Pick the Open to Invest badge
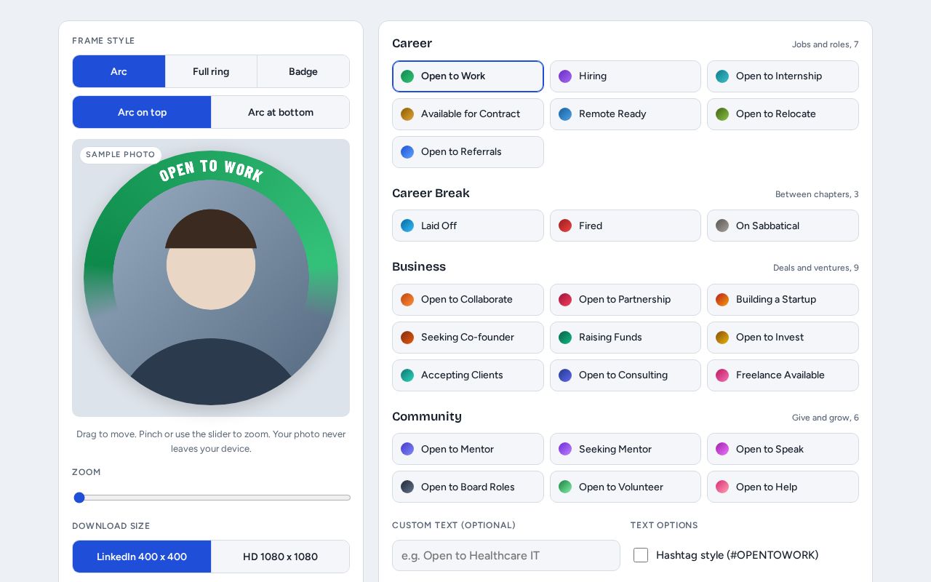 [783, 338]
